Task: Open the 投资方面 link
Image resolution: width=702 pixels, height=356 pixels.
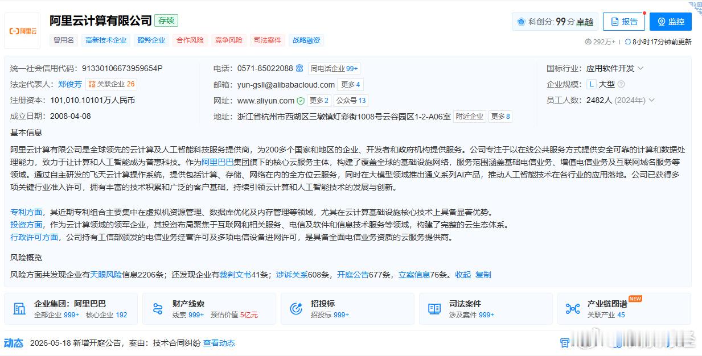Action: pyautogui.click(x=26, y=225)
